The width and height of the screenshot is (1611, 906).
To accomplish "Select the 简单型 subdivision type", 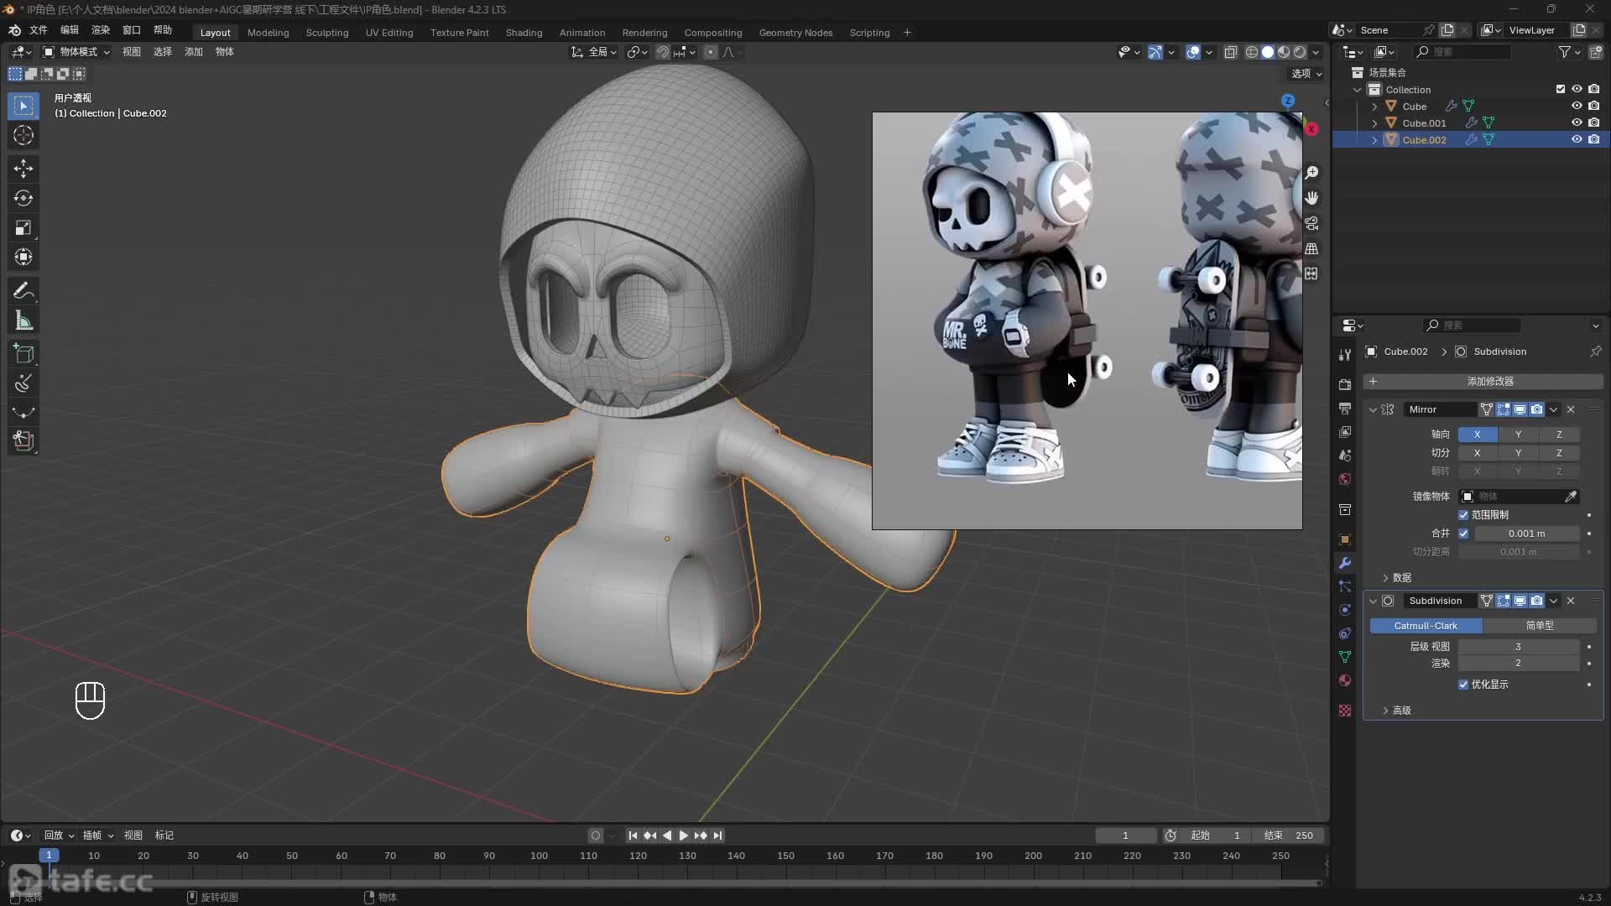I will tap(1540, 626).
